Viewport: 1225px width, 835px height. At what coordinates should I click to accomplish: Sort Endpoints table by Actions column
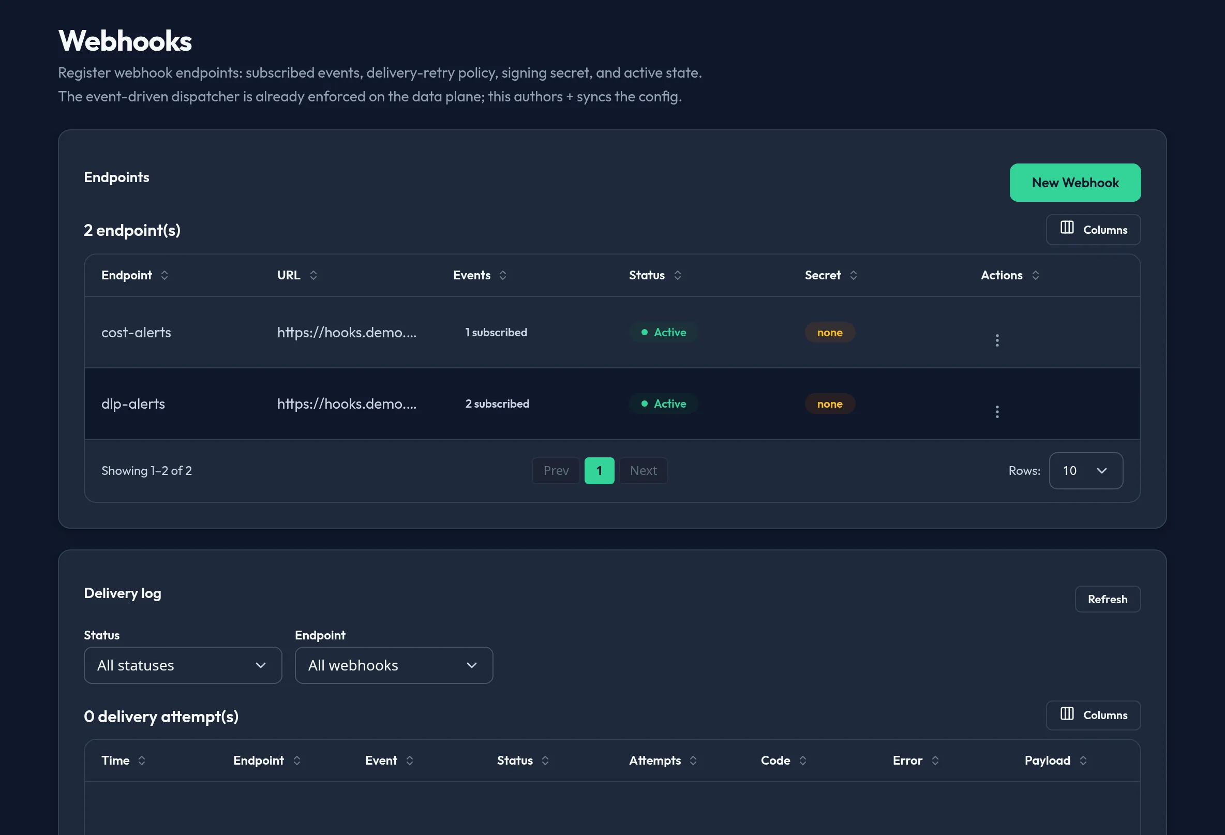(x=1010, y=275)
